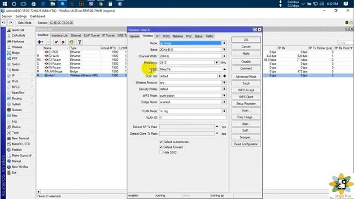Open the Mode dropdown
Viewport: 354px width, 199px height.
click(x=224, y=43)
